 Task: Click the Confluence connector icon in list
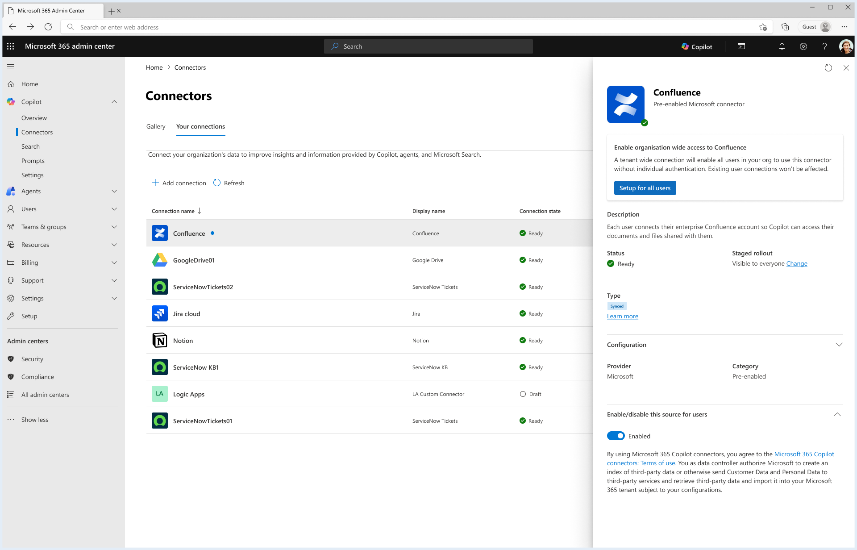click(x=160, y=233)
